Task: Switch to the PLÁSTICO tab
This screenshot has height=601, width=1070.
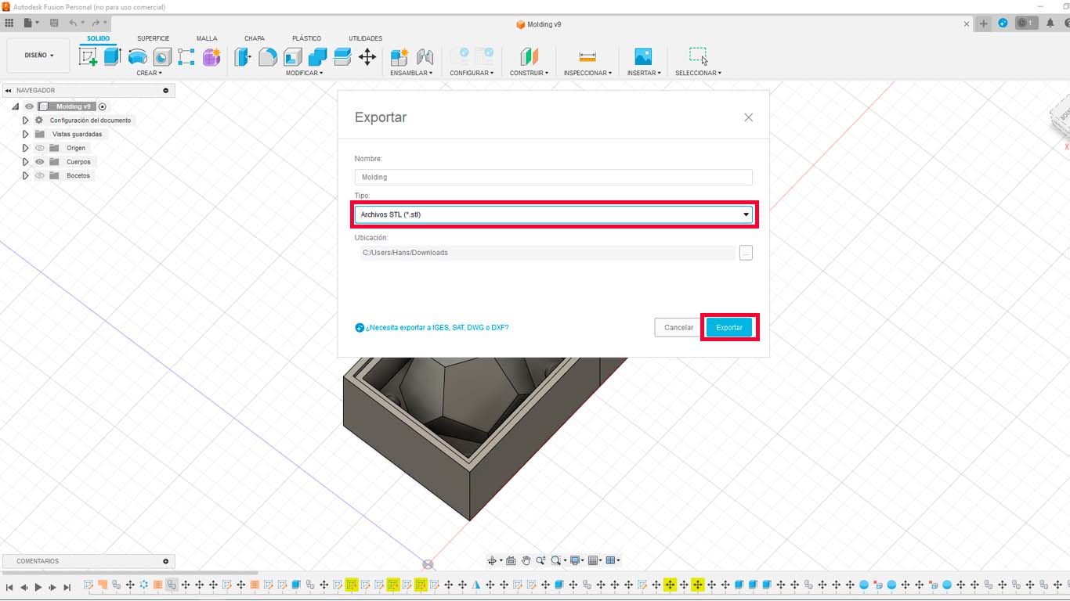Action: [306, 38]
